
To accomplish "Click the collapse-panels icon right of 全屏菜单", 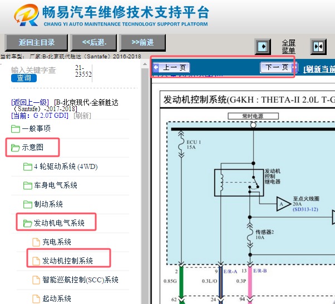I will pyautogui.click(x=318, y=46).
